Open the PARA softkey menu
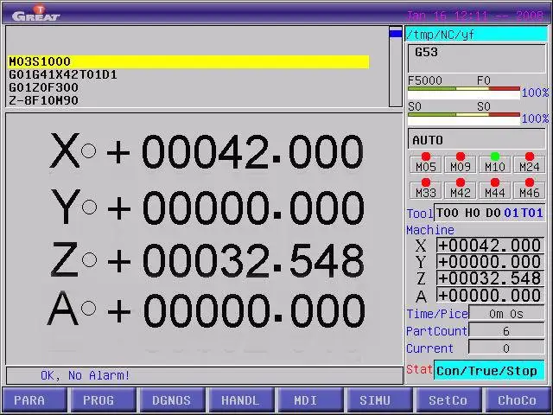The width and height of the screenshot is (553, 415). click(x=35, y=400)
